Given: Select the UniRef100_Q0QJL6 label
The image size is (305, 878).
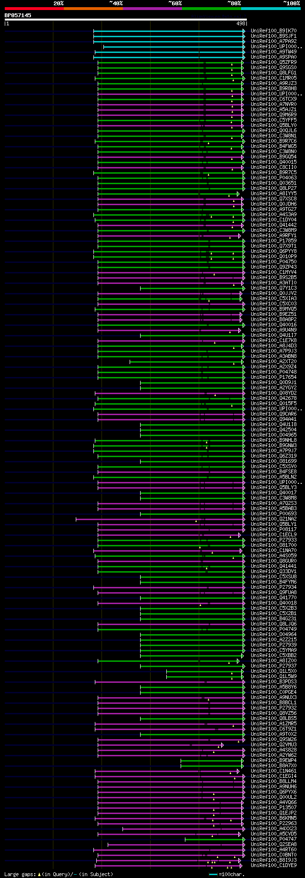Looking at the screenshot, I should [x=274, y=131].
